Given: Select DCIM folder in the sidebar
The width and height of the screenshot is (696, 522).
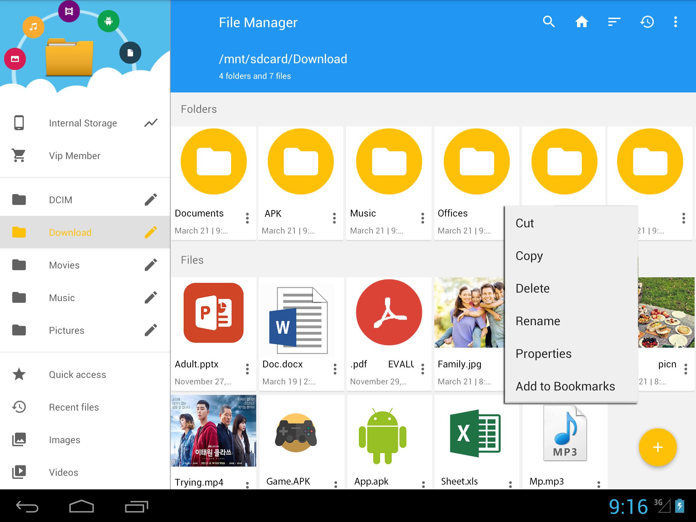Looking at the screenshot, I should (x=85, y=200).
